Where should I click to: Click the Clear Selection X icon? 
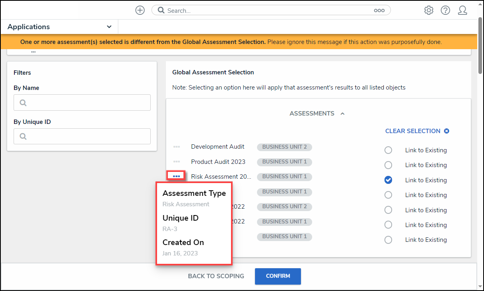click(x=447, y=131)
